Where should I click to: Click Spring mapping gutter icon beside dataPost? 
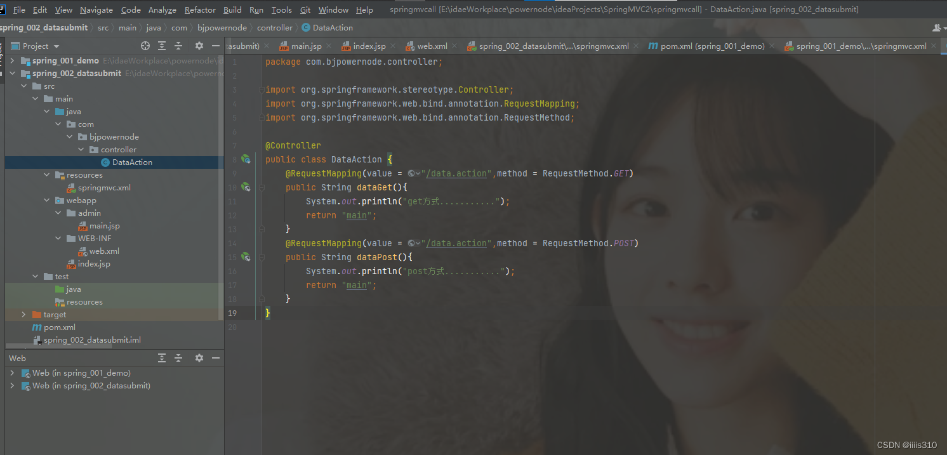246,256
